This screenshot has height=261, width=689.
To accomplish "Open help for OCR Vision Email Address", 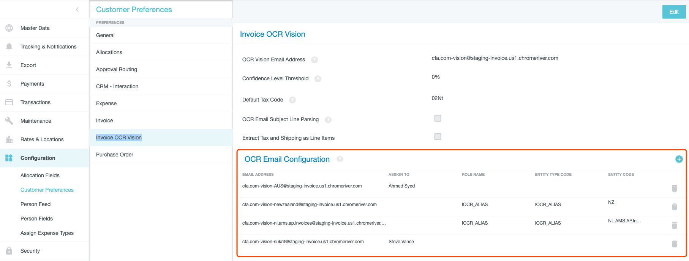I will click(x=314, y=60).
